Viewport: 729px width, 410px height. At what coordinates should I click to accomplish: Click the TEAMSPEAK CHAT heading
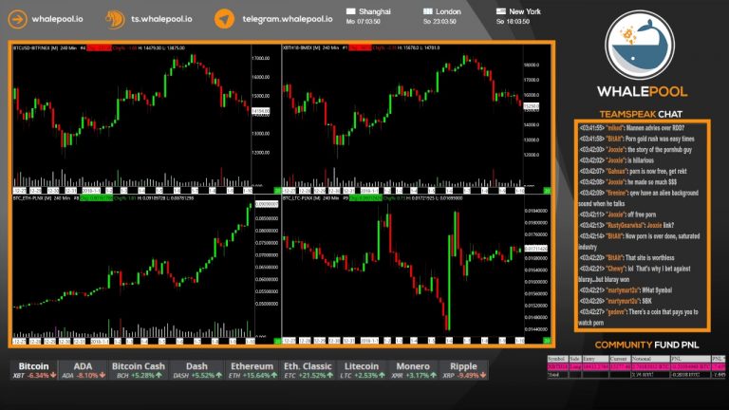click(641, 114)
